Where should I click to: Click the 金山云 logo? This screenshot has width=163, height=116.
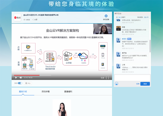(x=17, y=18)
